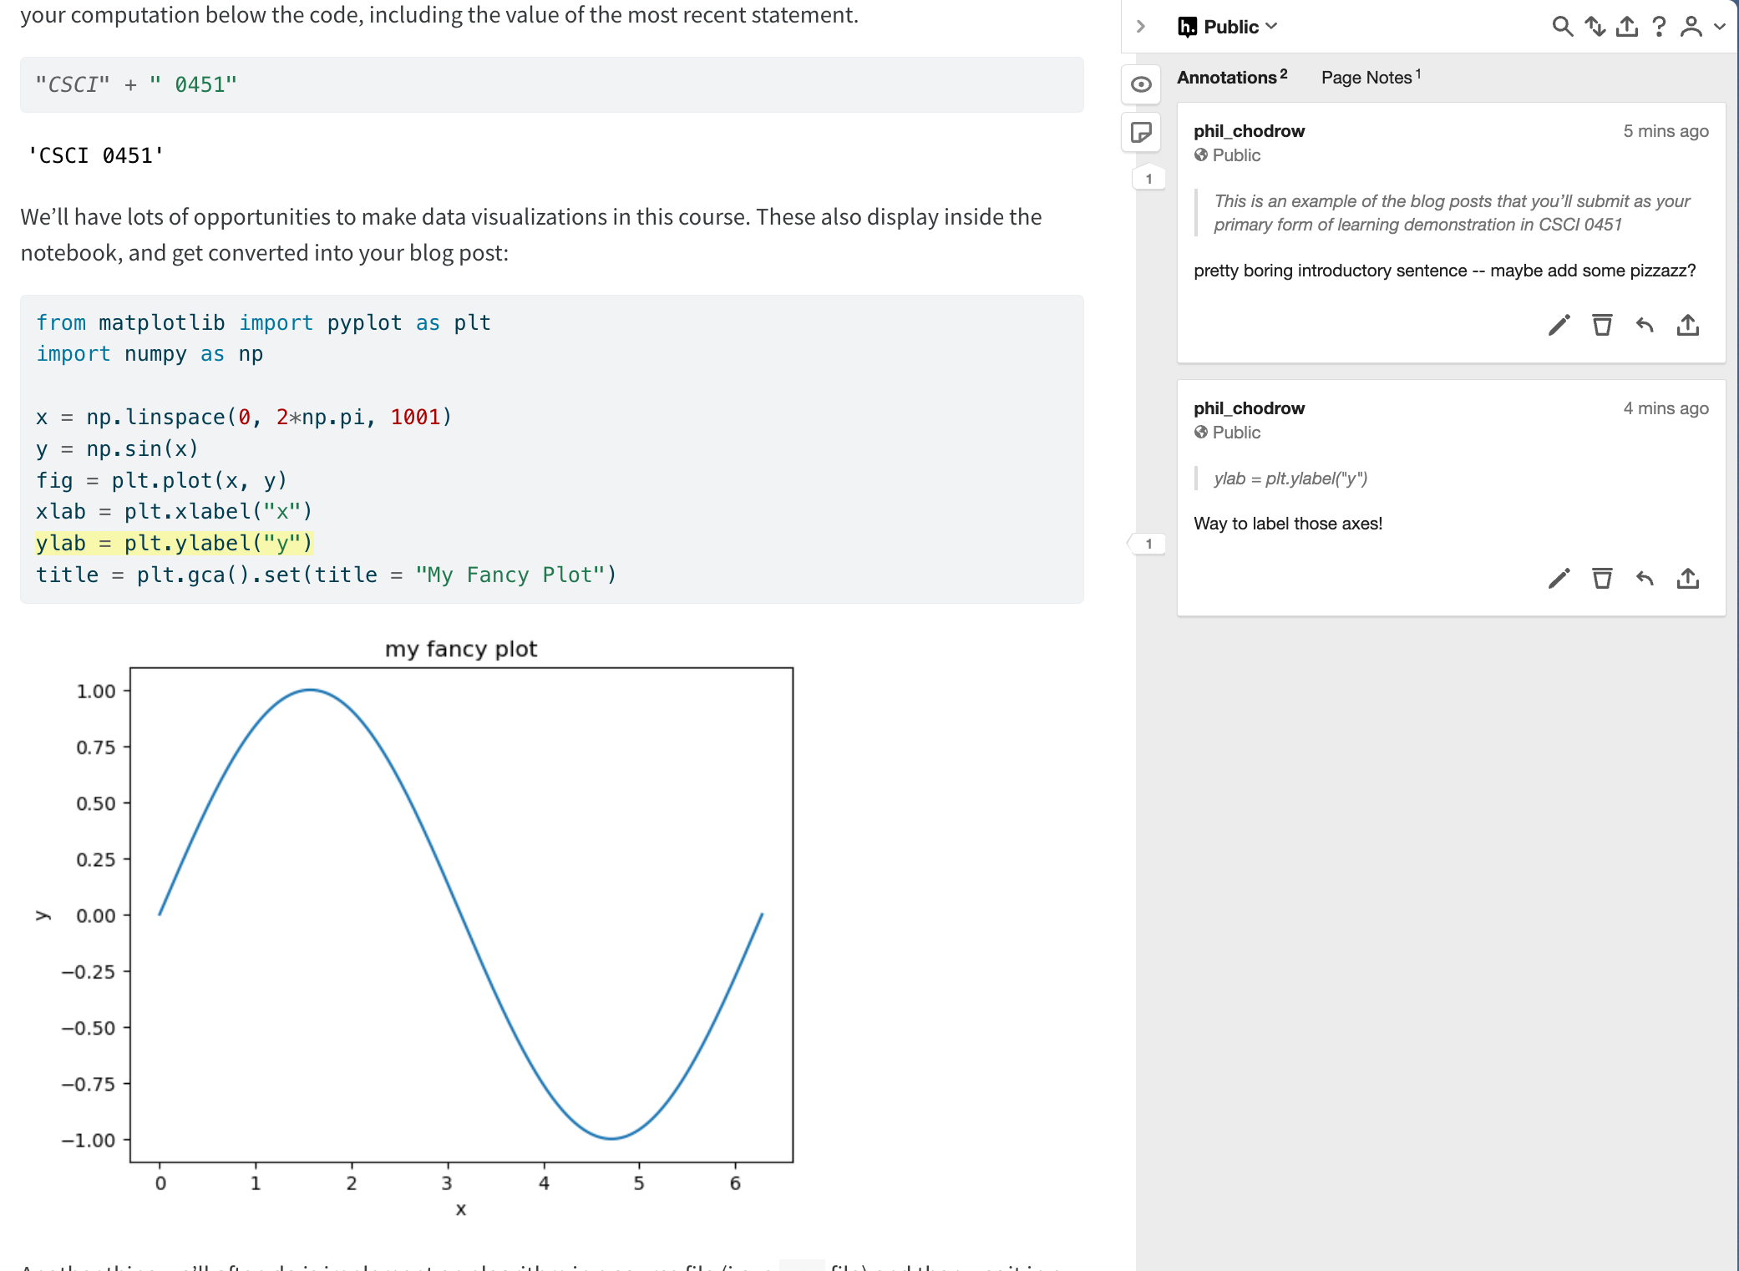
Task: Reply to the 'pretty boring introductory sentence' annotation
Action: pos(1645,325)
